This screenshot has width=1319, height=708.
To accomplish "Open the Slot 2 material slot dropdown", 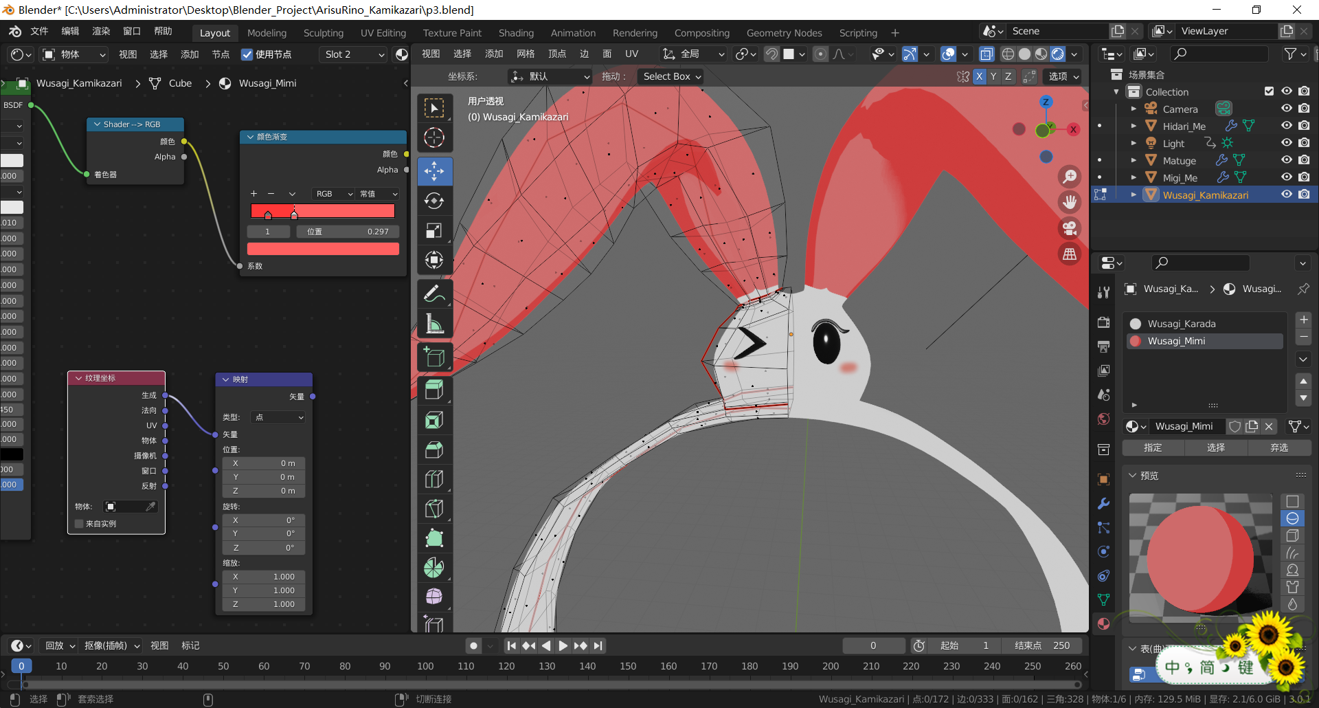I will coord(354,54).
